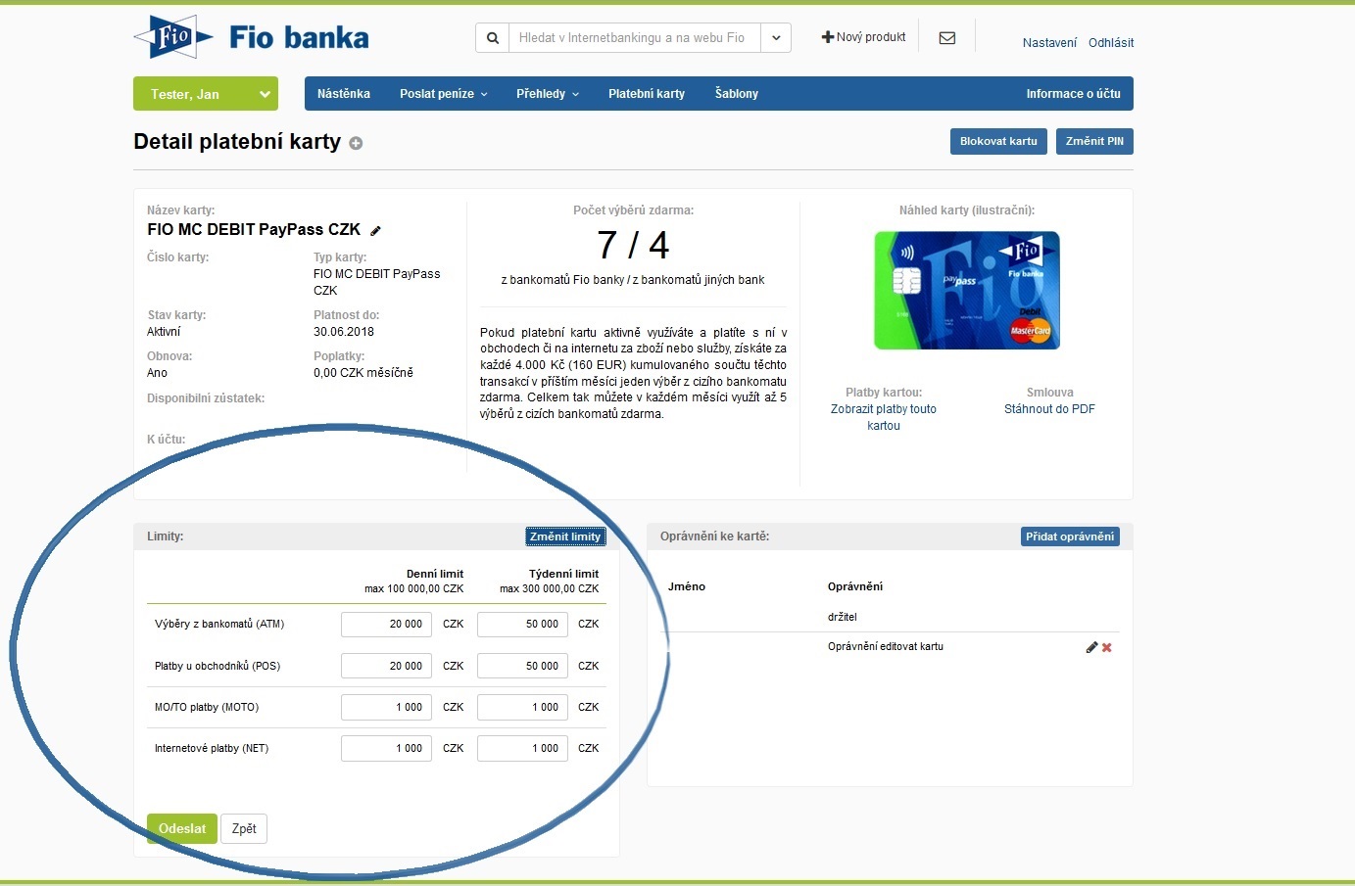This screenshot has height=886, width=1355.
Task: Click the Blokovat kartu button
Action: point(998,141)
